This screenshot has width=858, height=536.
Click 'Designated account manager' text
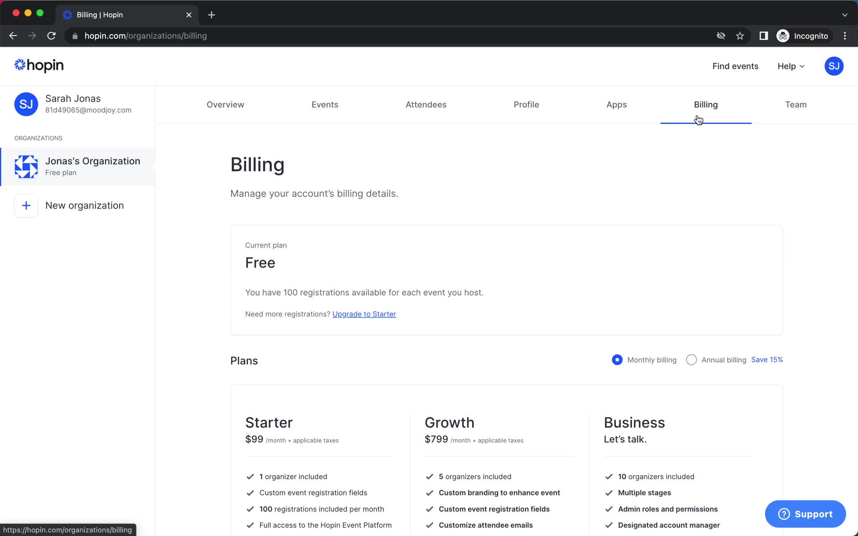pos(669,525)
